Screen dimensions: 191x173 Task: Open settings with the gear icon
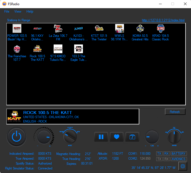point(182,166)
